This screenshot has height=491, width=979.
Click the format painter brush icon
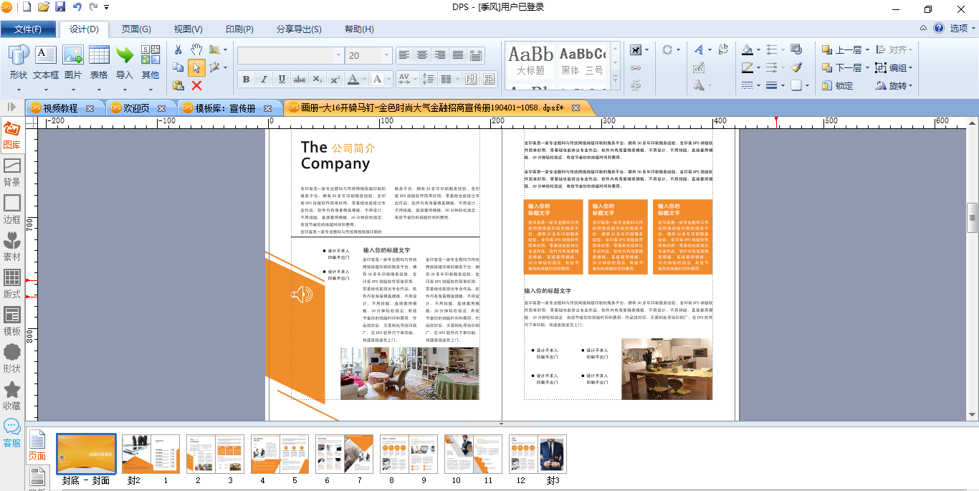[796, 67]
